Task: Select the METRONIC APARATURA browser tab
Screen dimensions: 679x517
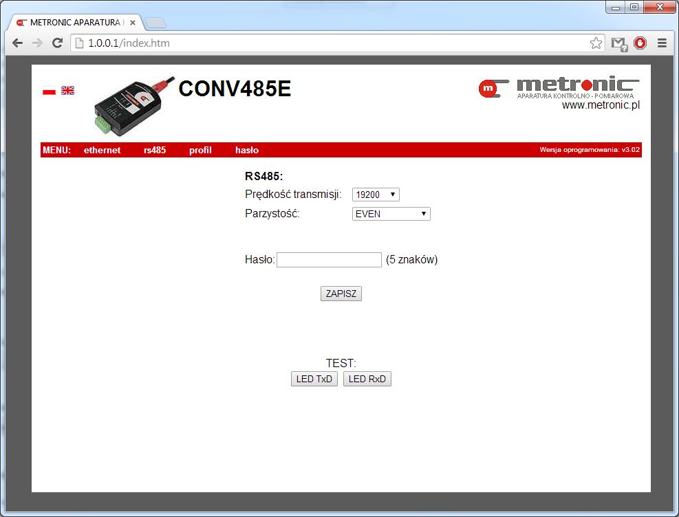Action: click(76, 23)
